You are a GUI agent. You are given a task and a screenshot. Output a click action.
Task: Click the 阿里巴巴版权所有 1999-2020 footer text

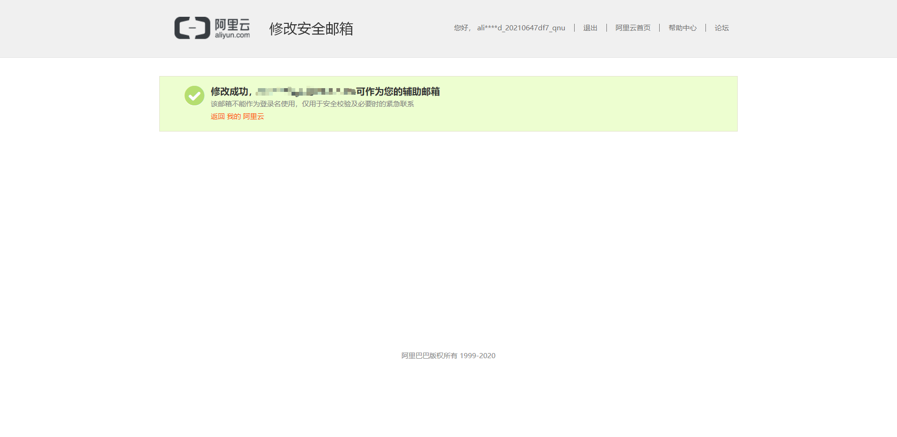tap(448, 355)
